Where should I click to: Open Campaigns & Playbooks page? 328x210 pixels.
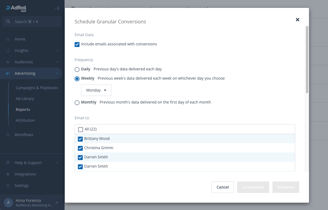pos(37,88)
